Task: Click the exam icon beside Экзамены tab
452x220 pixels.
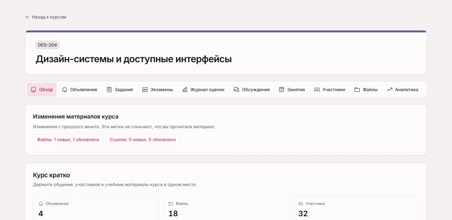Action: pos(145,90)
